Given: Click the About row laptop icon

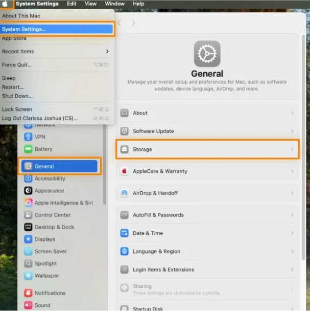Looking at the screenshot, I should pos(125,113).
